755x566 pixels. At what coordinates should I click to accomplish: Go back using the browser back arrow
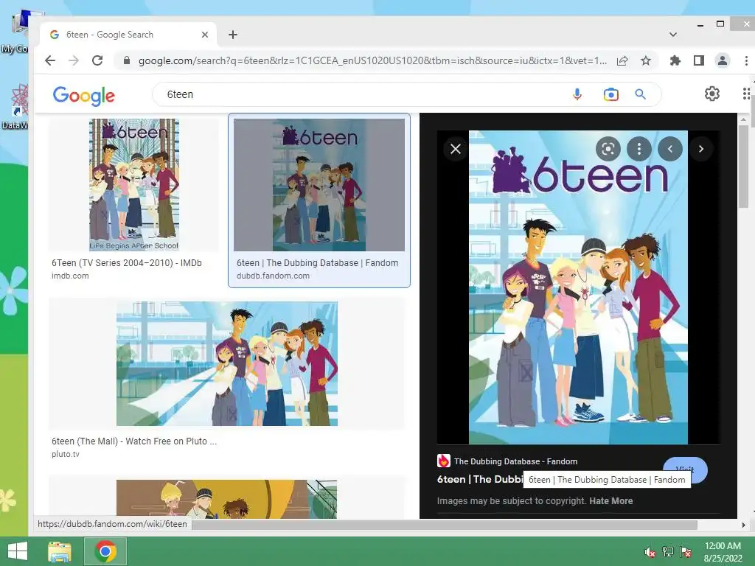click(x=50, y=60)
